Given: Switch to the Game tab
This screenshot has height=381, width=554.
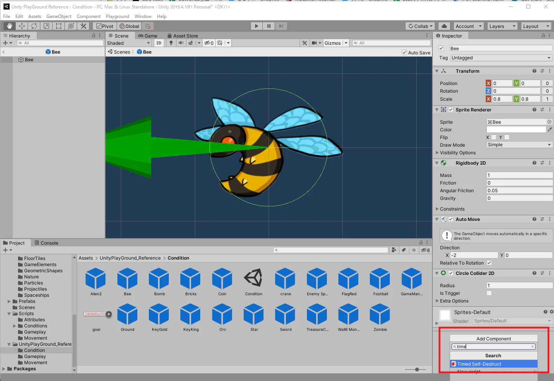Looking at the screenshot, I should pos(148,36).
